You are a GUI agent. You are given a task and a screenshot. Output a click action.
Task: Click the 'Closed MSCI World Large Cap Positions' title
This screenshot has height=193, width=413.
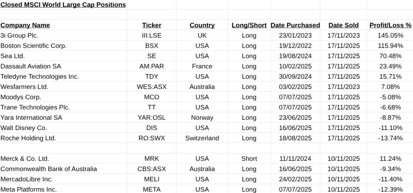coord(63,5)
